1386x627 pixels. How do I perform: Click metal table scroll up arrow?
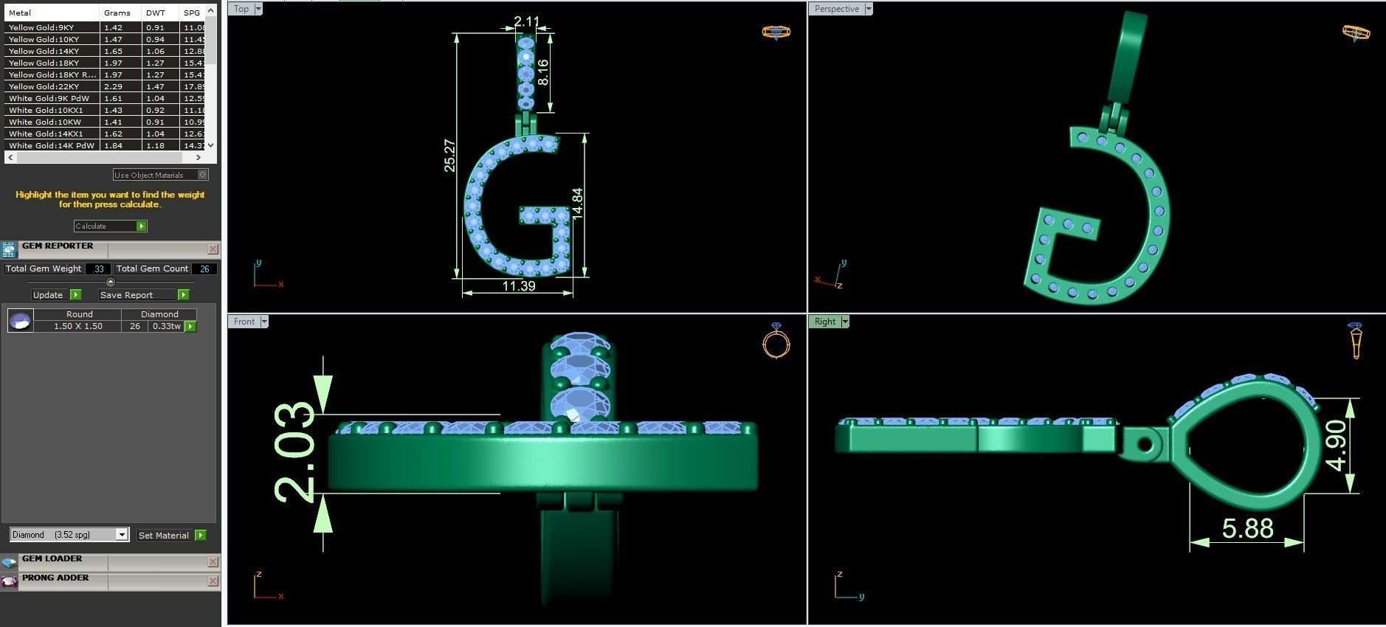[x=211, y=11]
